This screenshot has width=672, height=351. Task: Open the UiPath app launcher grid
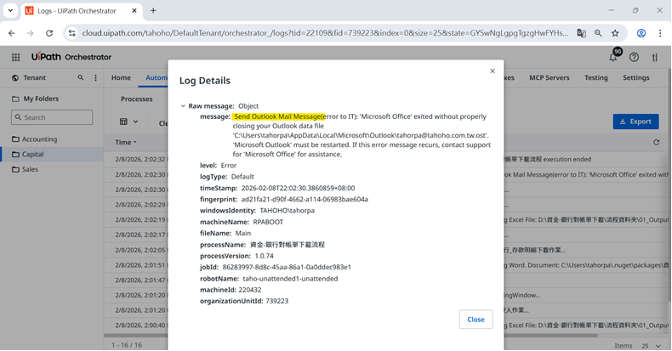(15, 57)
